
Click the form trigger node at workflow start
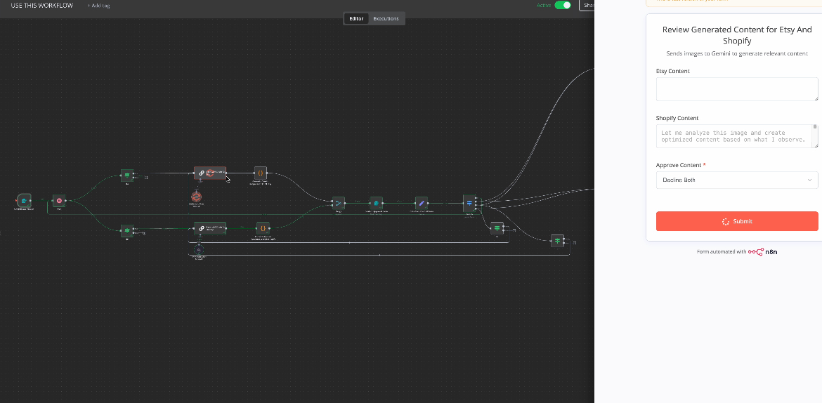click(x=24, y=201)
